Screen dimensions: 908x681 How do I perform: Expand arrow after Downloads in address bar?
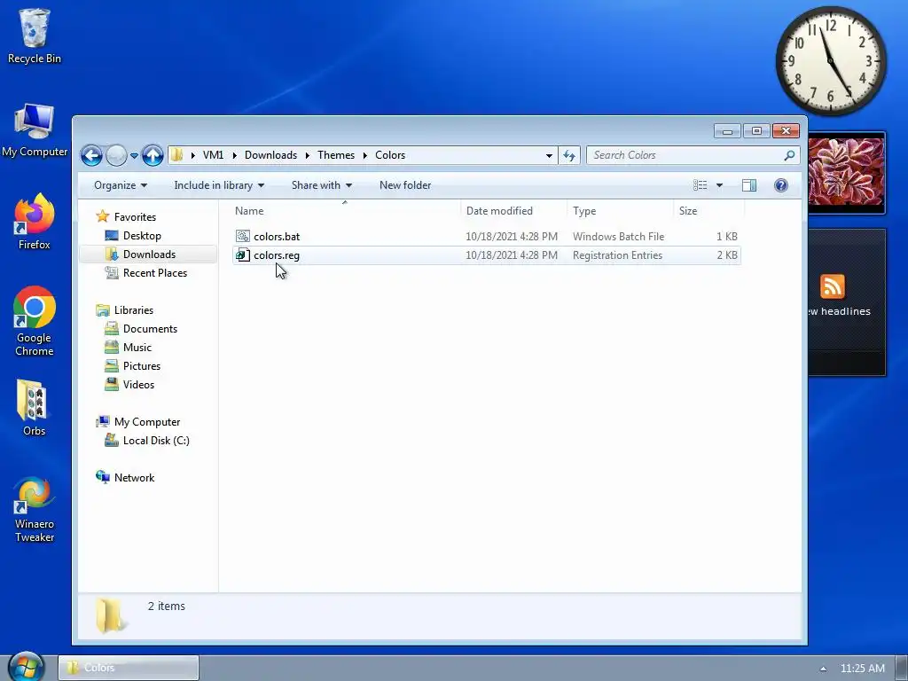[308, 155]
